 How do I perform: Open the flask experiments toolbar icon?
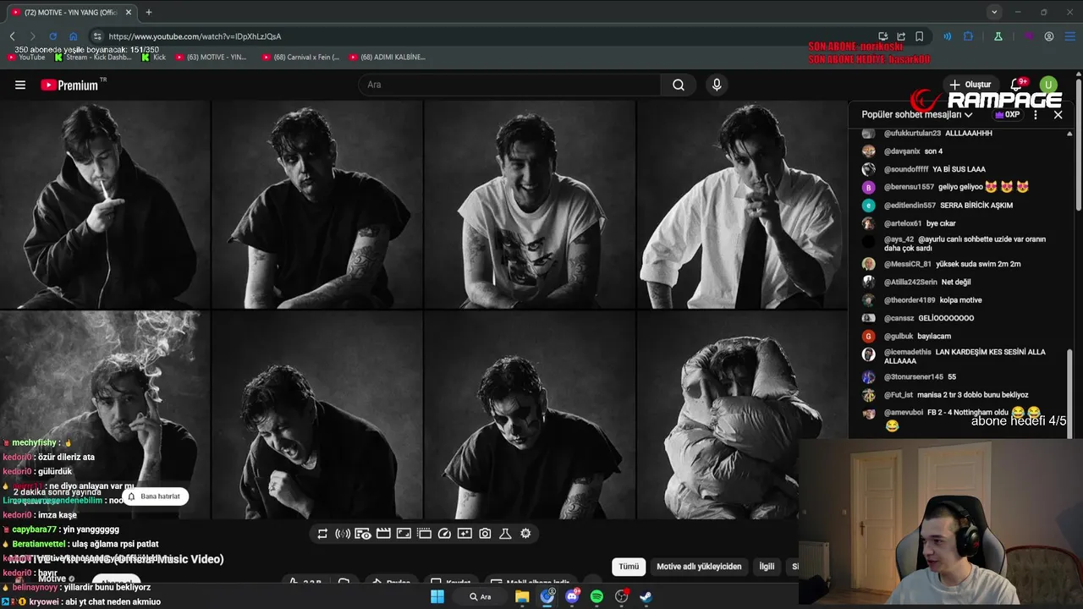click(x=505, y=534)
